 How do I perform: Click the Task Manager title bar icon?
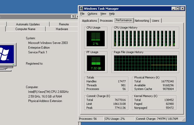click(x=81, y=9)
